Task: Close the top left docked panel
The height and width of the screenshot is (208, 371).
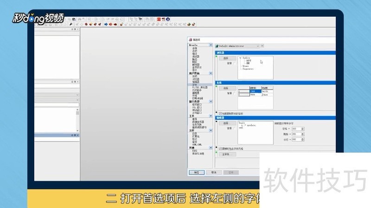Action: (x=77, y=29)
